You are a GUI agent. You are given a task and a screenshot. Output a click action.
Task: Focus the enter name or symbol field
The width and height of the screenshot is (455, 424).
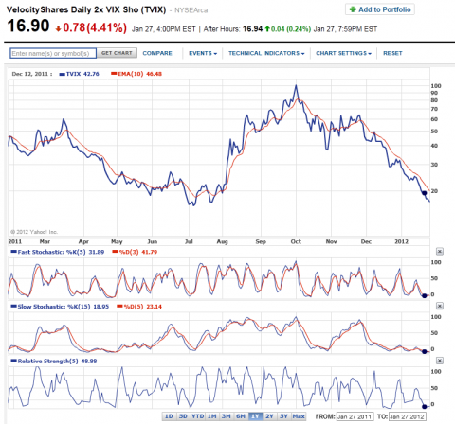pos(53,53)
